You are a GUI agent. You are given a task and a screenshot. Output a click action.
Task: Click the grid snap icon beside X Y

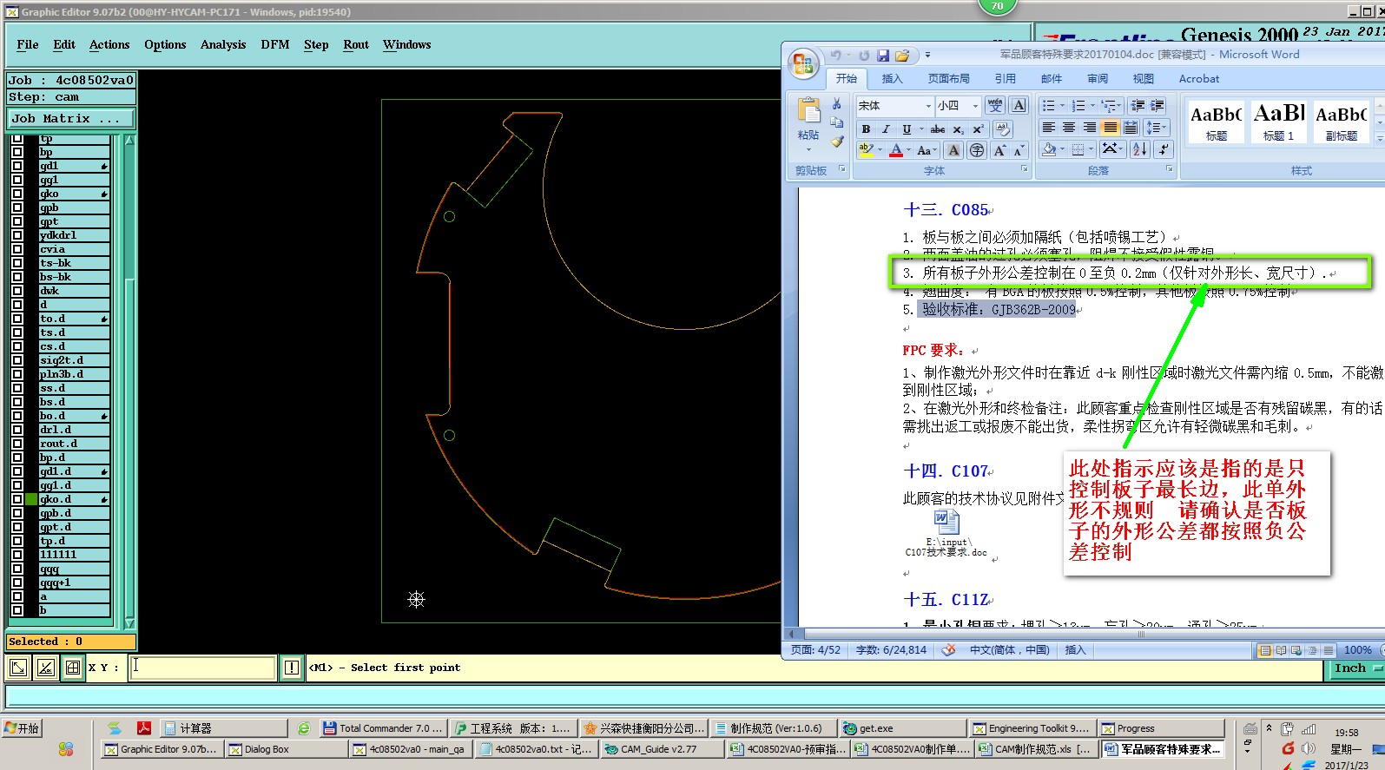point(73,668)
